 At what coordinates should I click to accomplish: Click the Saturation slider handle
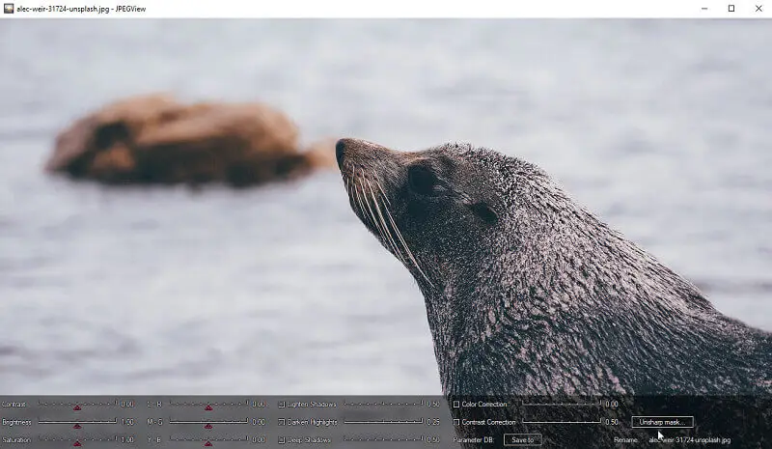77,441
